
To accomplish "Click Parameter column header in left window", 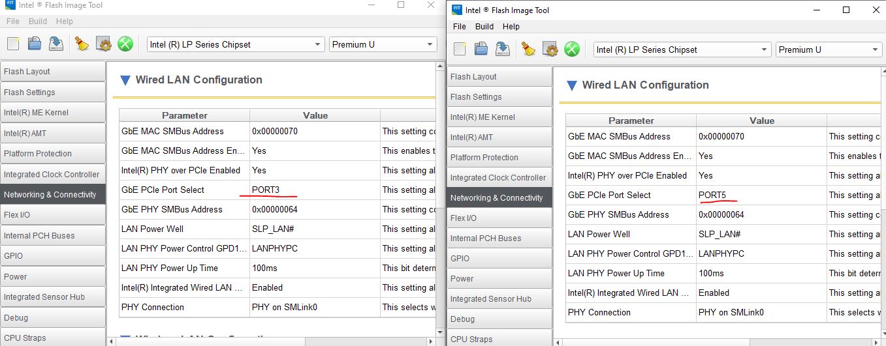I will coord(185,115).
